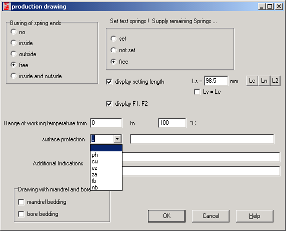Select 'outside' burring radio button

click(13, 54)
